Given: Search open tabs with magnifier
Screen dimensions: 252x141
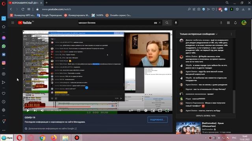Looking at the screenshot, I should (227, 3).
